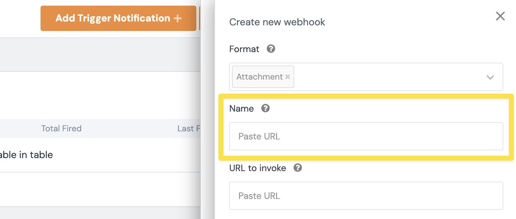The width and height of the screenshot is (516, 219).
Task: Click the Name field label
Action: tap(241, 108)
